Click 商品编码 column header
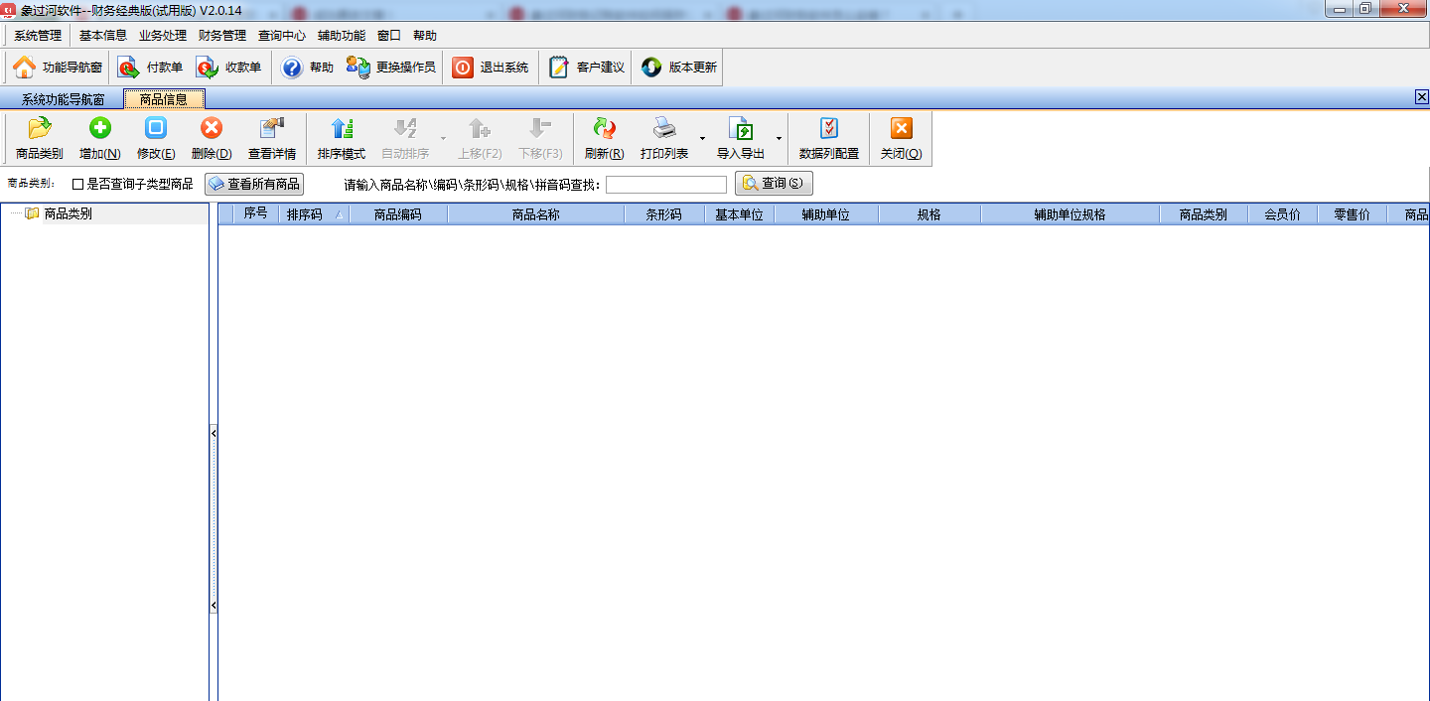Screen dimensions: 1430x701 click(398, 214)
